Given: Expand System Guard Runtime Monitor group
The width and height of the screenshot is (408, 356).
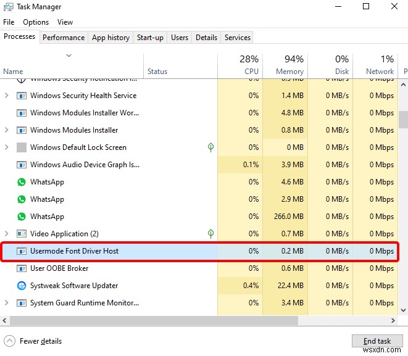Looking at the screenshot, I should pyautogui.click(x=7, y=303).
